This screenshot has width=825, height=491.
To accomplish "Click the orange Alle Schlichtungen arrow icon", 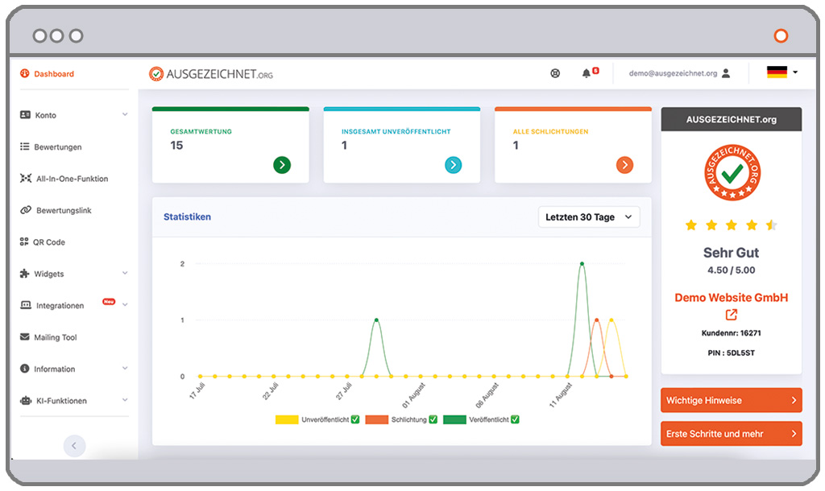I will [624, 165].
